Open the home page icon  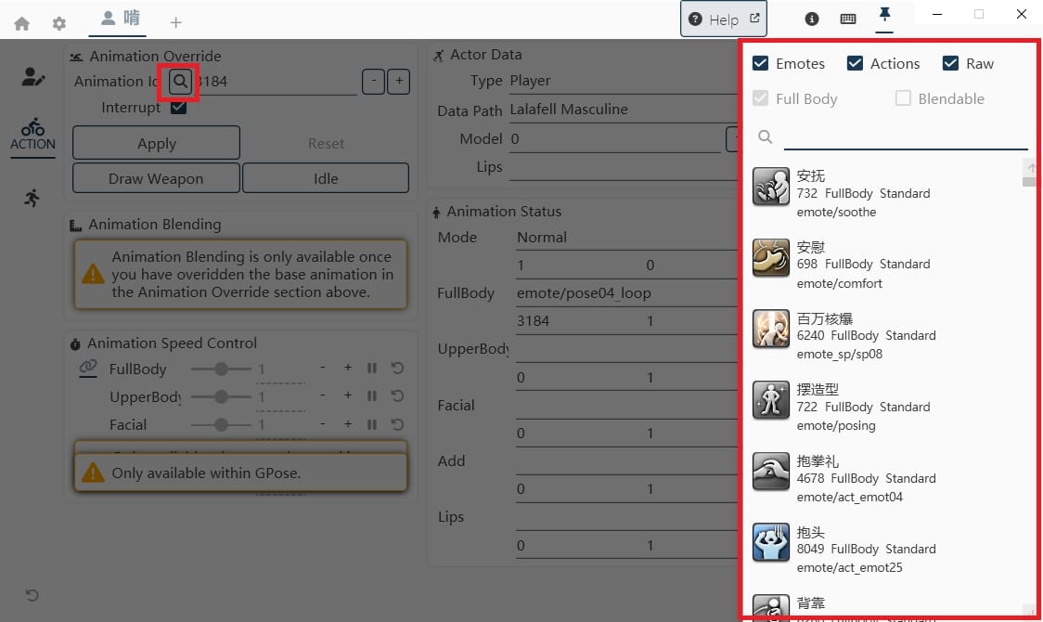click(x=22, y=24)
